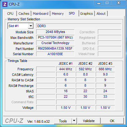Click the Max Bandwidth label
The height and width of the screenshot is (127, 127).
pos(22,38)
